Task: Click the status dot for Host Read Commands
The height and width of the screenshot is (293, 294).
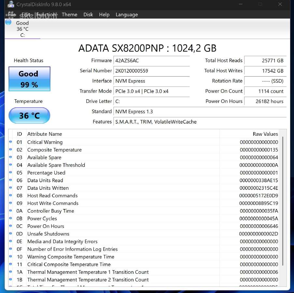Action: pyautogui.click(x=10, y=195)
